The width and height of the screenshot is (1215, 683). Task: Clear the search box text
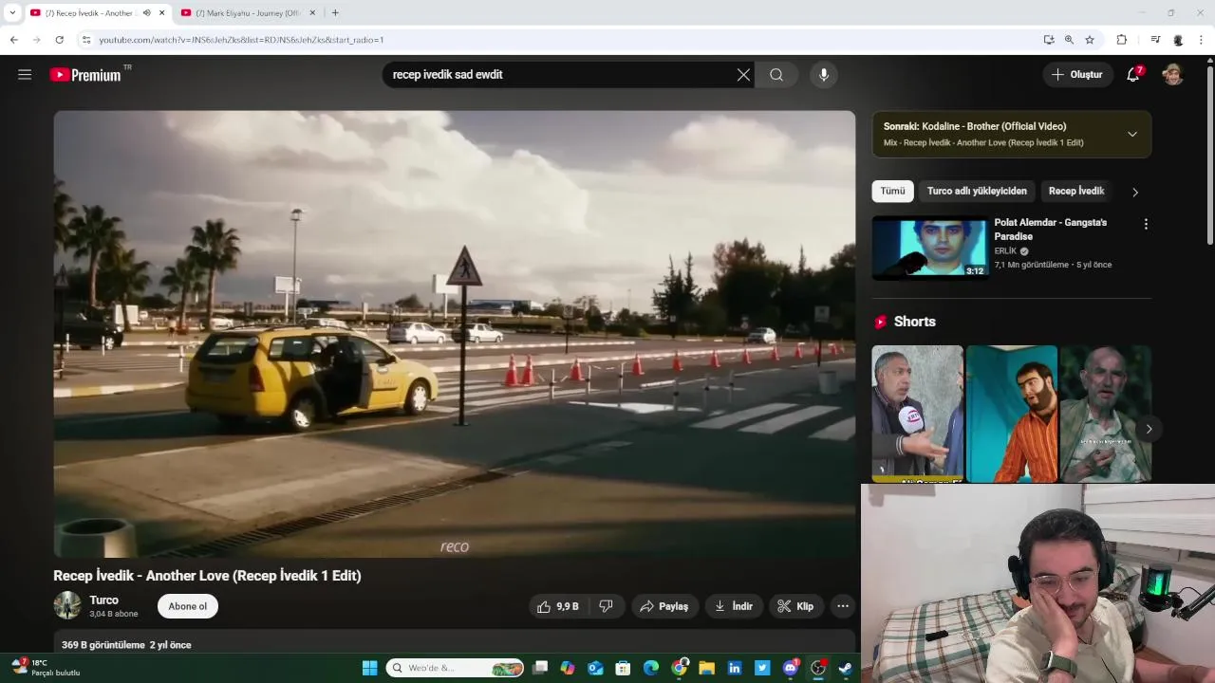click(x=743, y=75)
